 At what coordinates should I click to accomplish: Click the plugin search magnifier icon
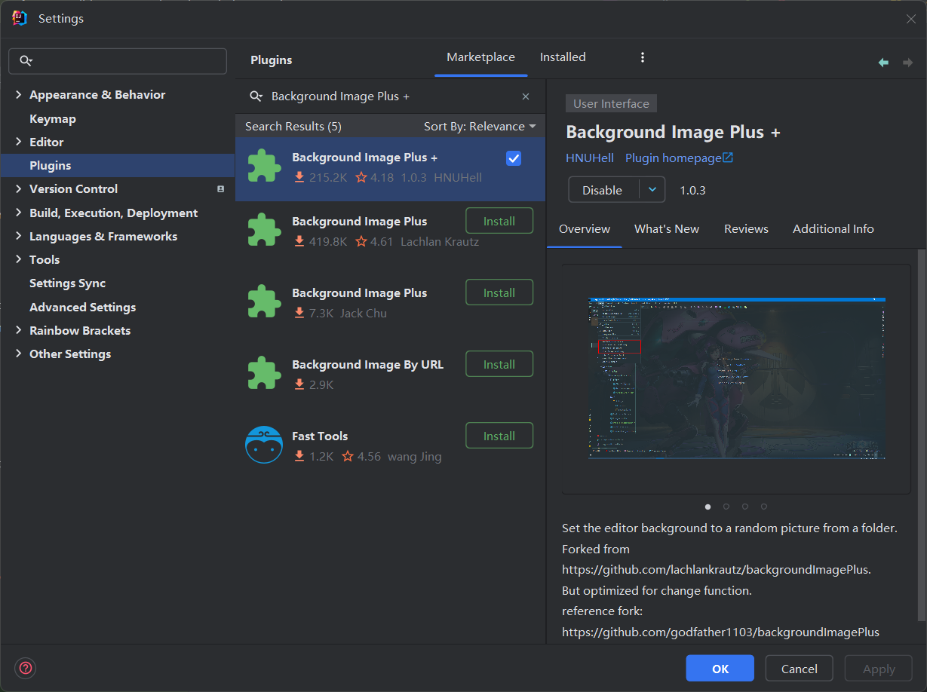[256, 96]
